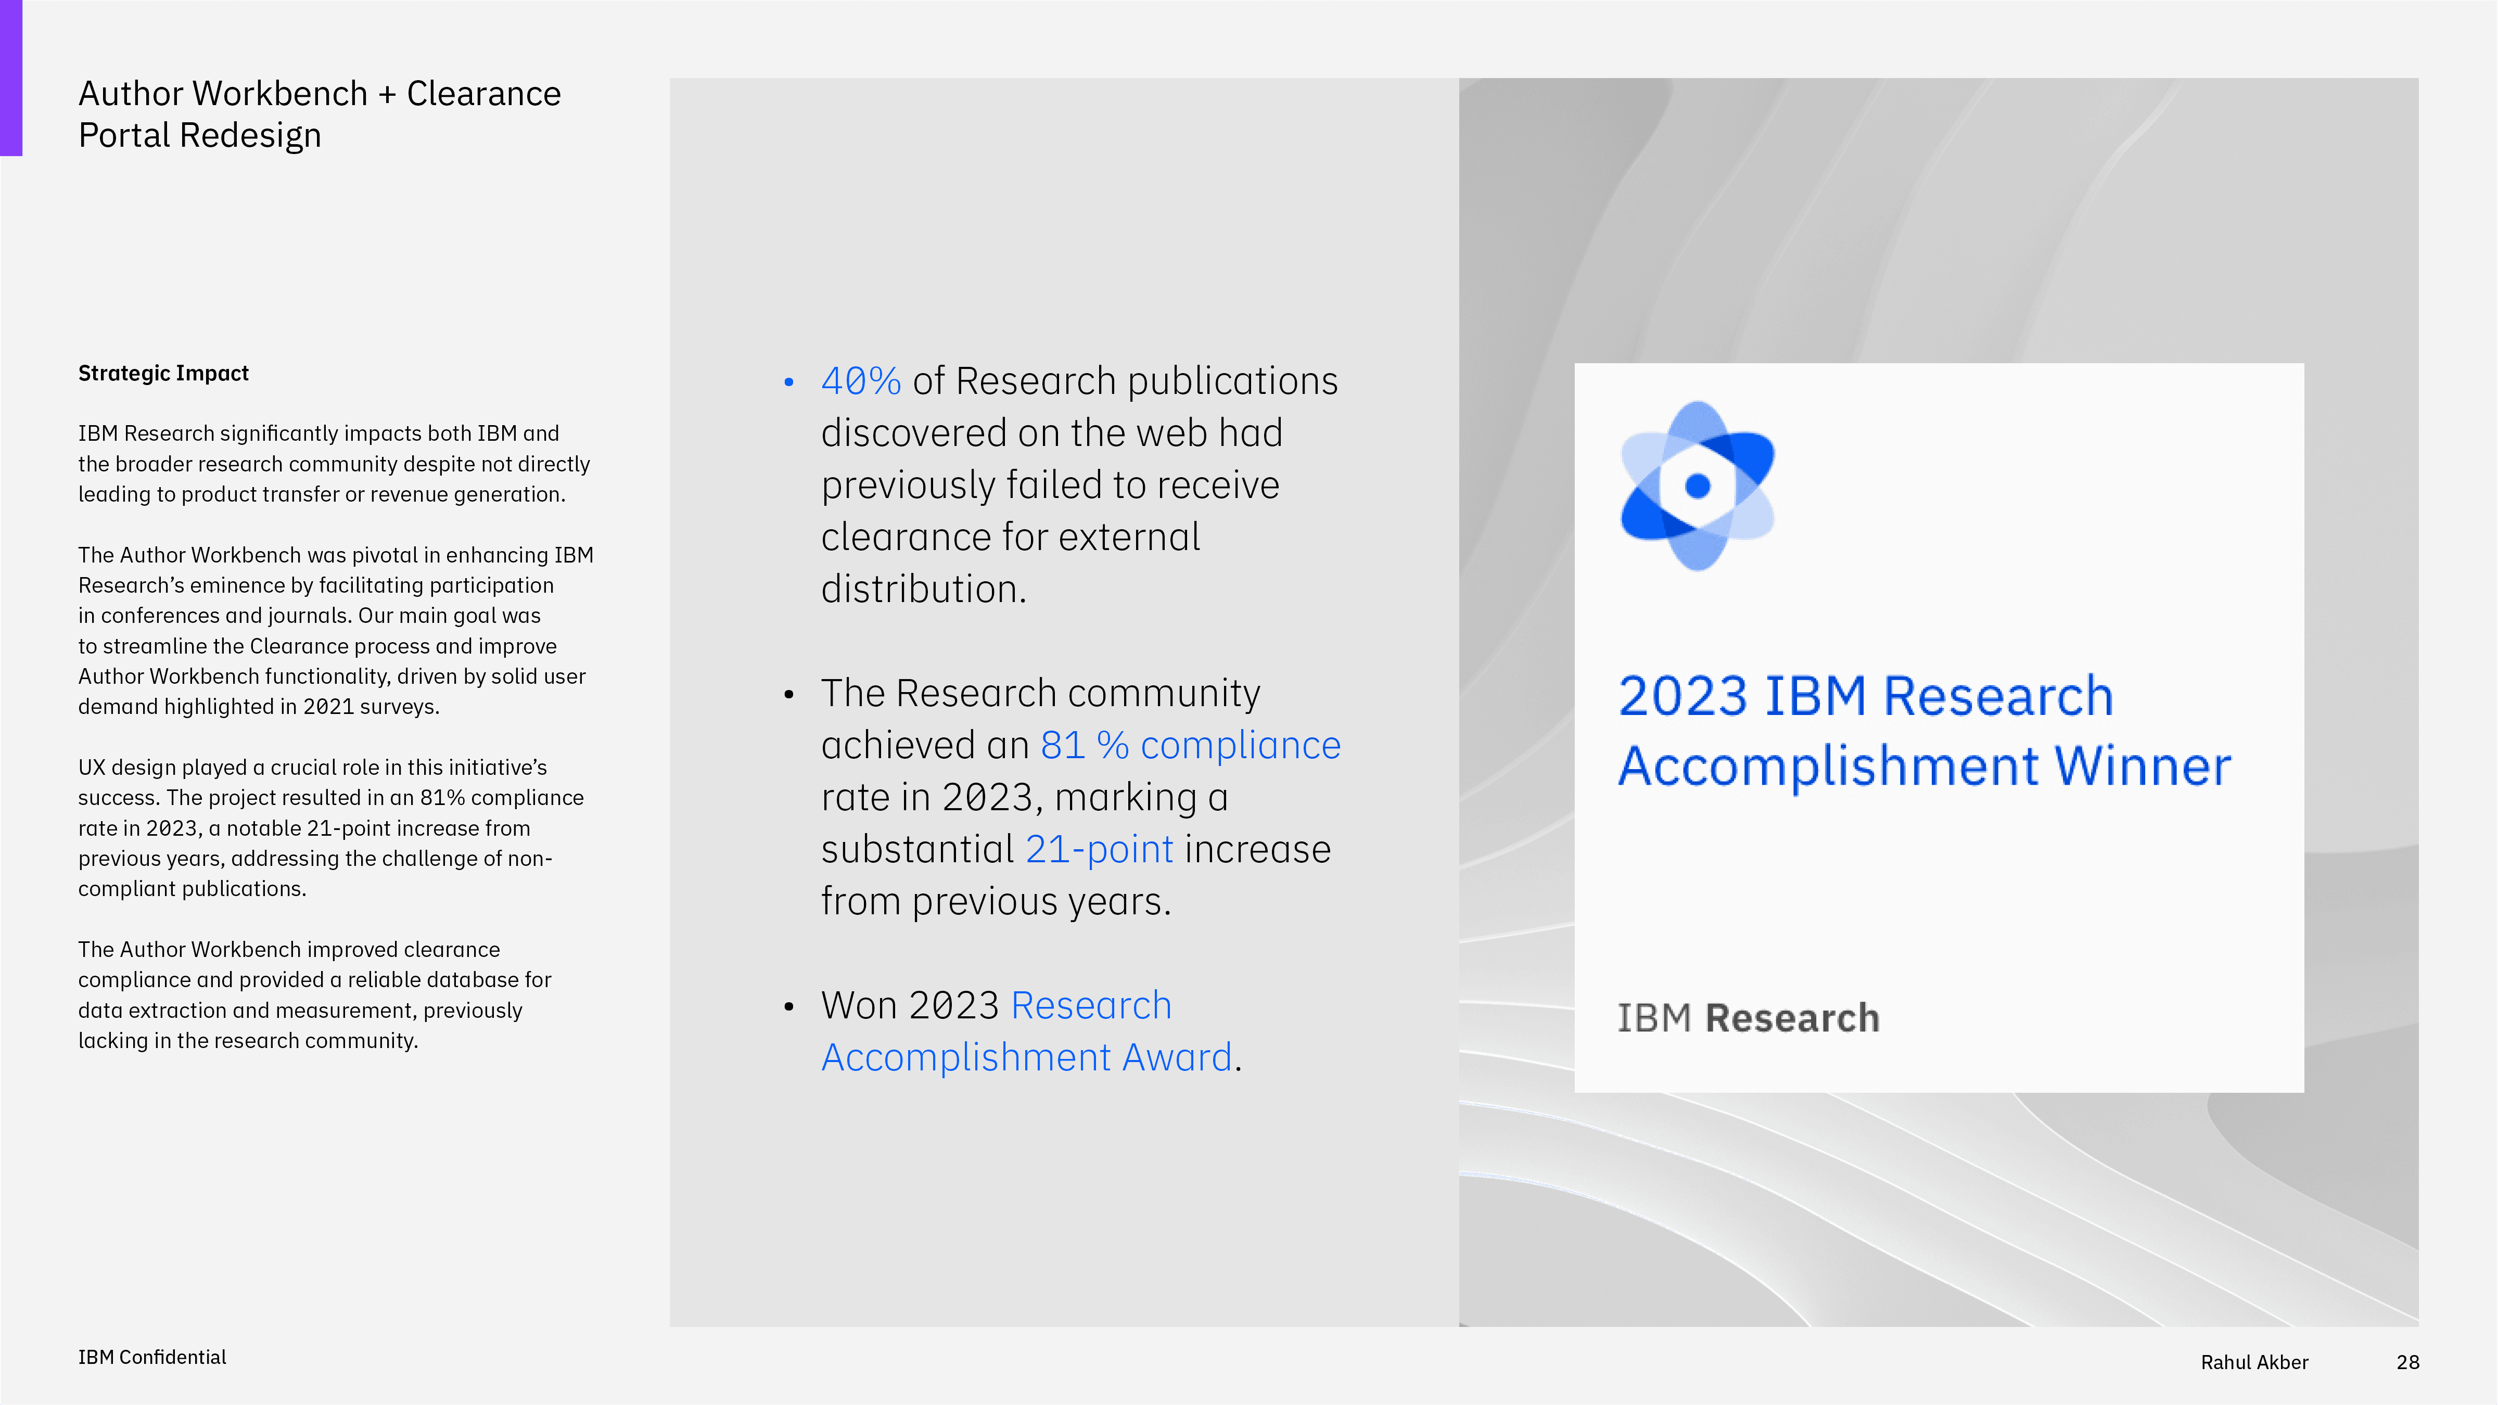Click the blue atom logo icon
2498x1405 pixels.
pyautogui.click(x=1697, y=486)
